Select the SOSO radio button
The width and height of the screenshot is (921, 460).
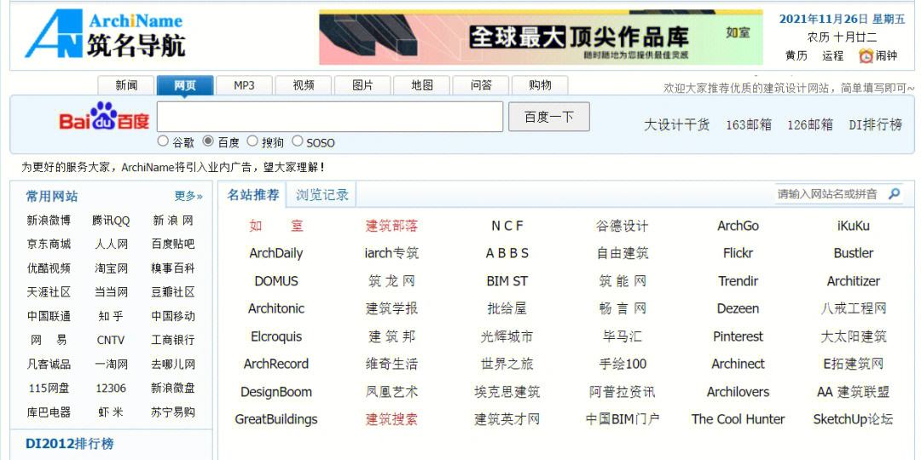(298, 141)
